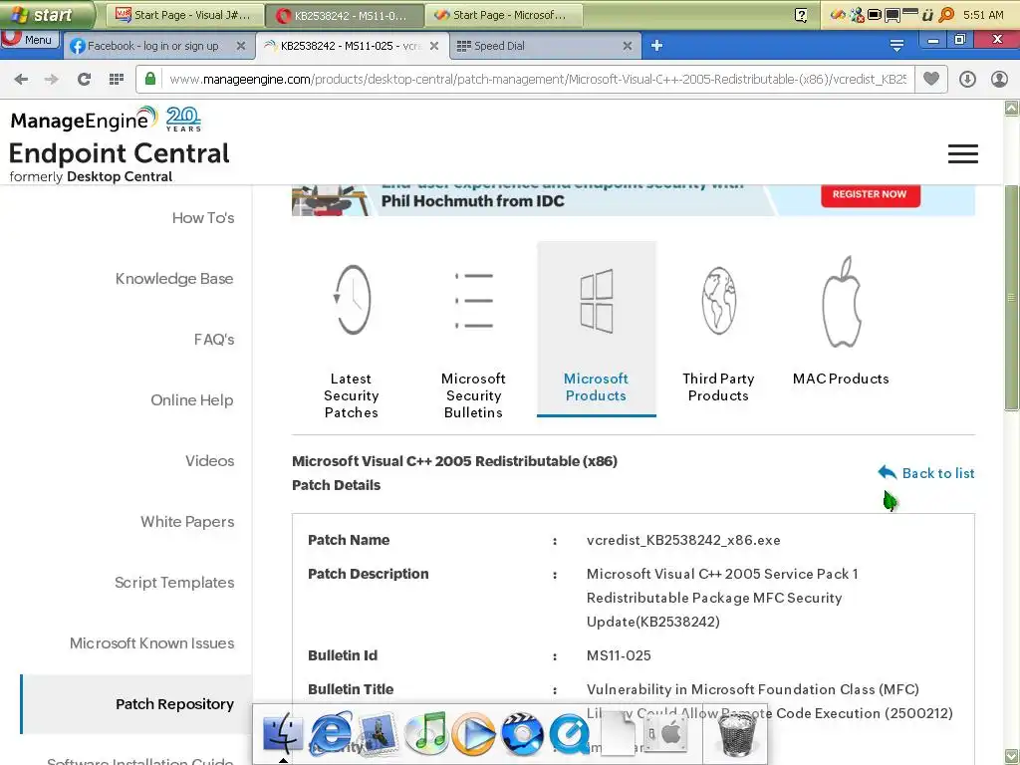This screenshot has width=1020, height=765.
Task: Select Latest Security Patches clock icon
Action: [352, 299]
